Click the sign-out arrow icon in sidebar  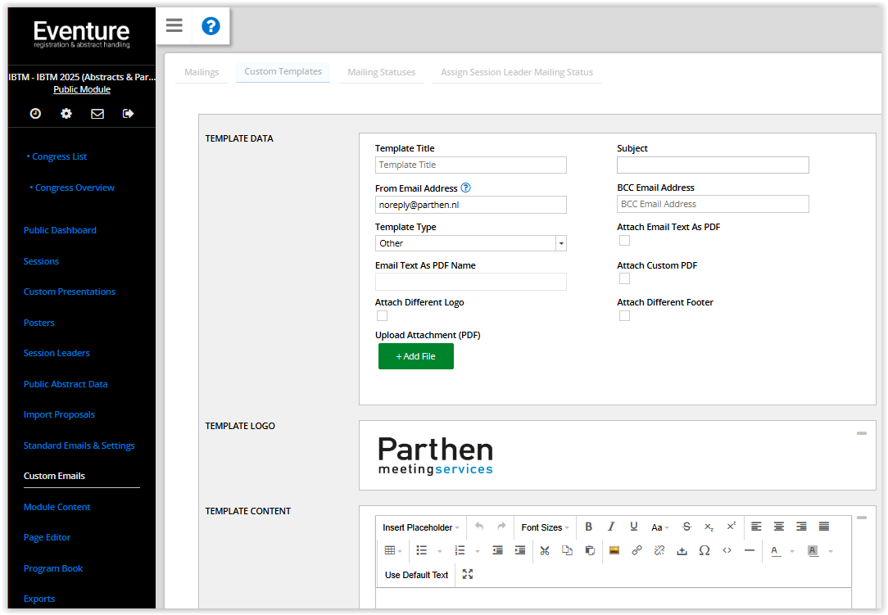(x=128, y=114)
